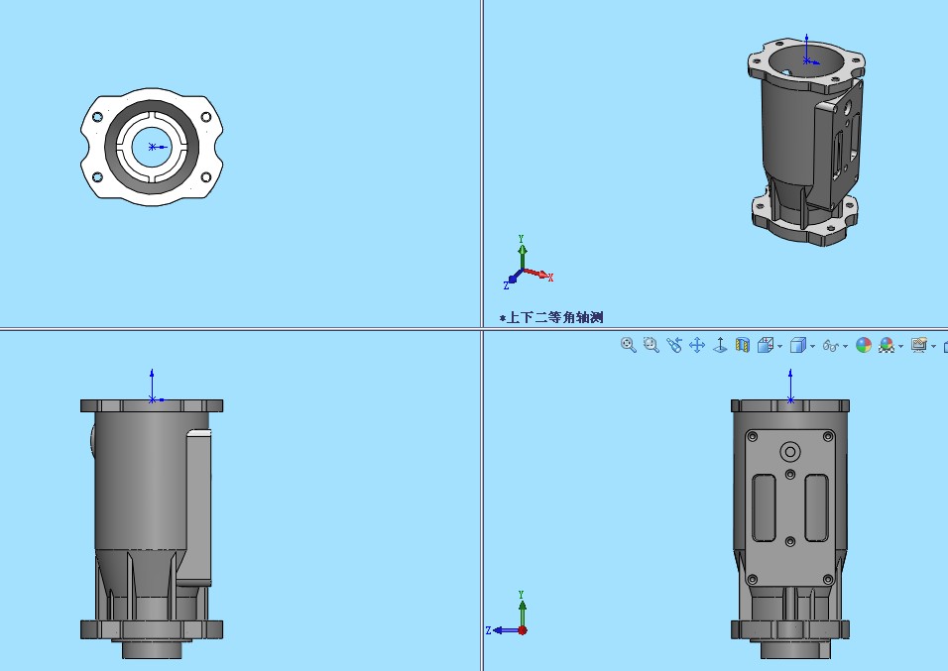948x671 pixels.
Task: Click the Display Style cube icon
Action: coord(798,345)
